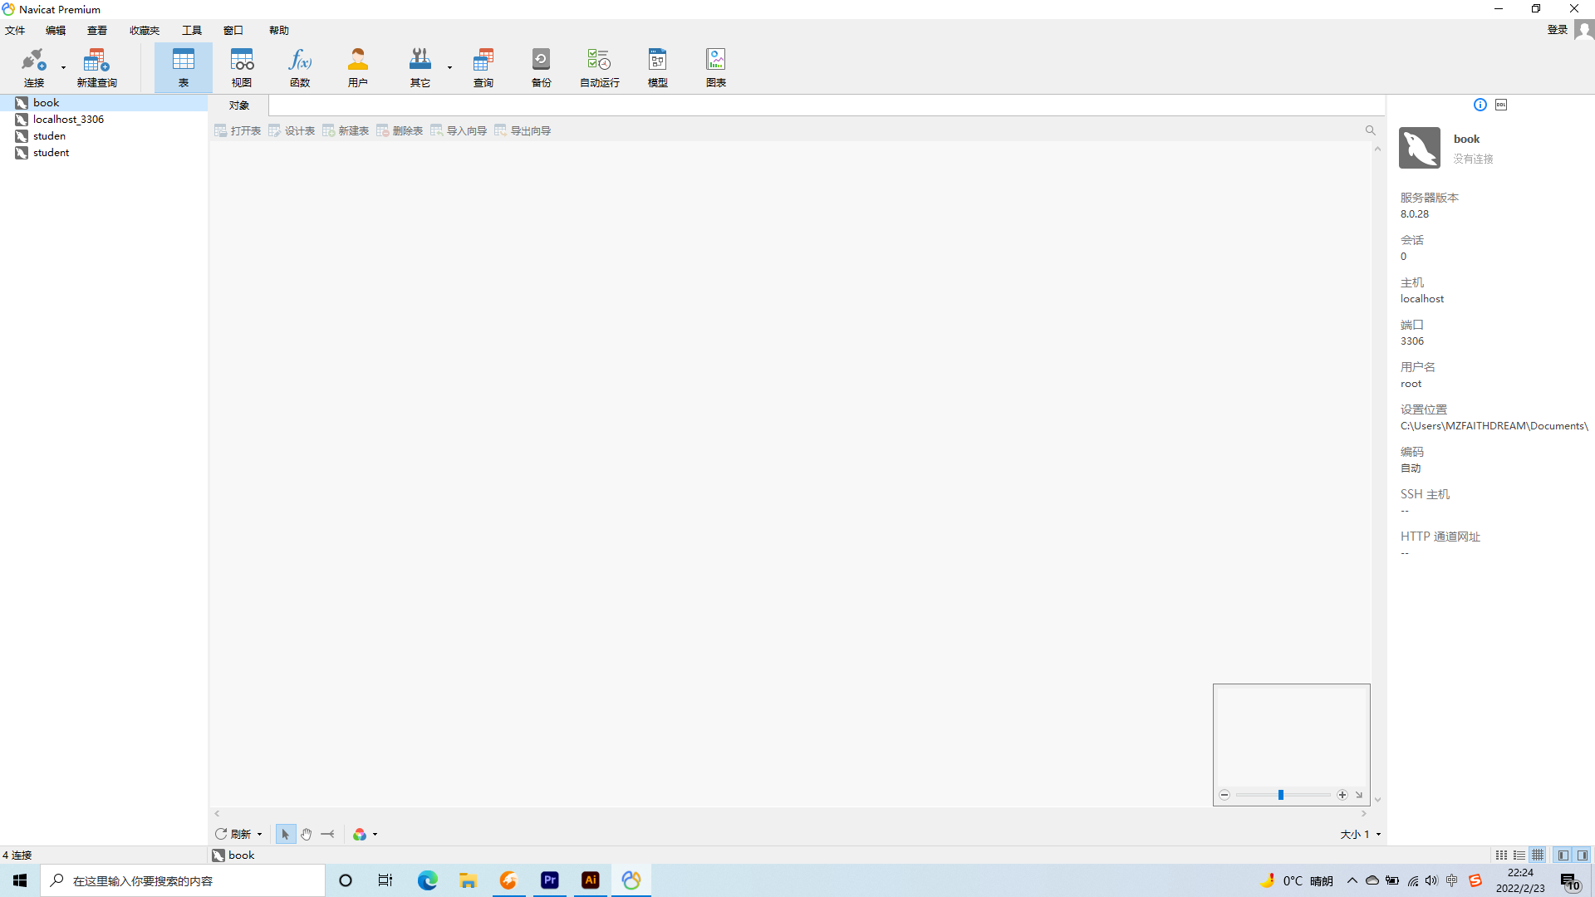The height and width of the screenshot is (897, 1595).
Task: Open the 大小 1 size dropdown
Action: tap(1361, 834)
